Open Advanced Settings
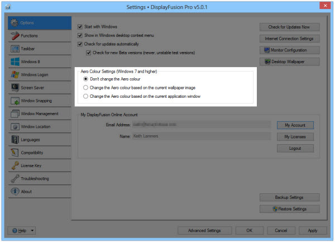 (205, 231)
